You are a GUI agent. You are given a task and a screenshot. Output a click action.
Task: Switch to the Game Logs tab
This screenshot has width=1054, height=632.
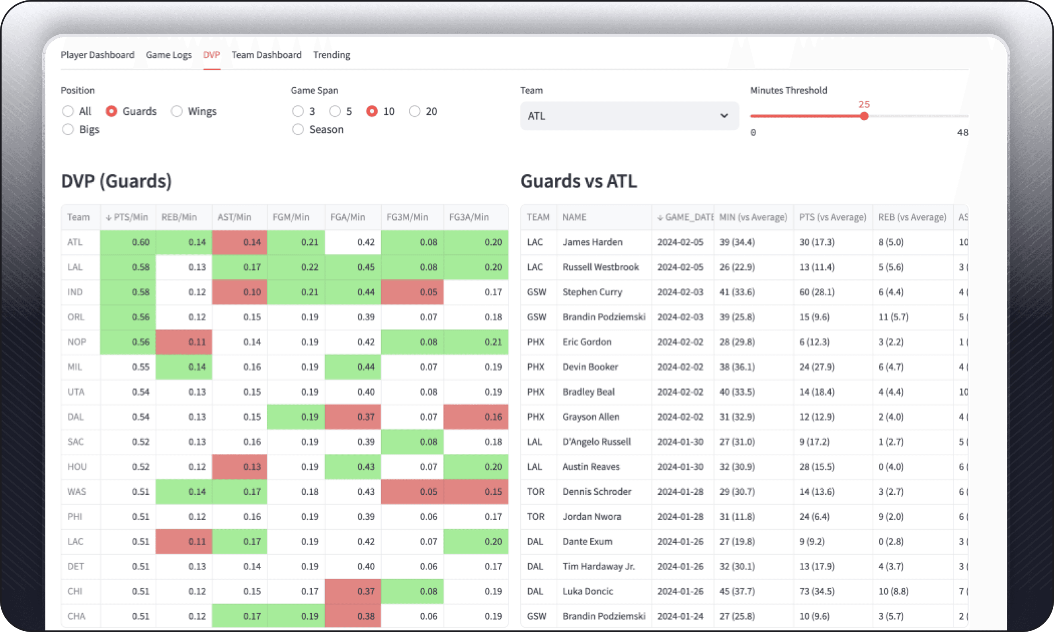[169, 55]
